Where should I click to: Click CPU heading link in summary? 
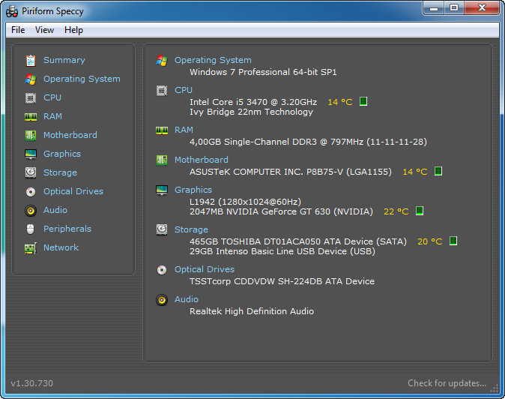[x=184, y=90]
